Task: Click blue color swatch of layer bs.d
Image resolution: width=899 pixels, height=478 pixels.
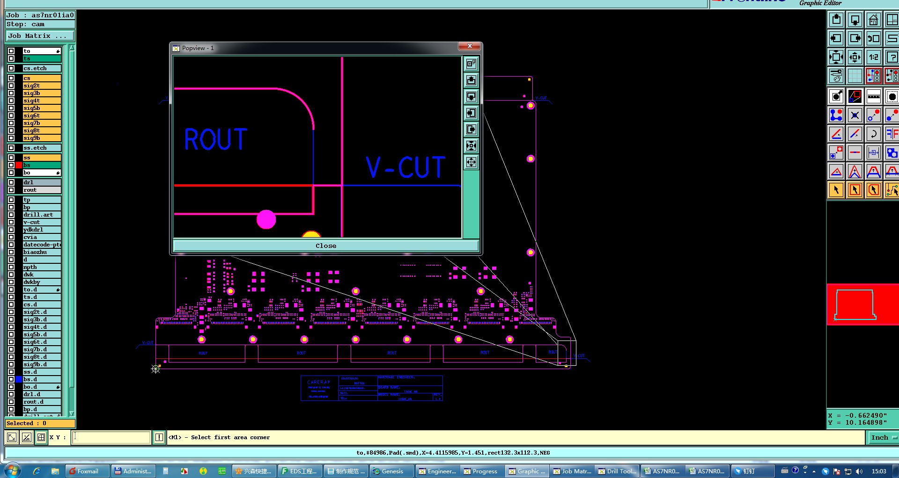Action: point(19,379)
